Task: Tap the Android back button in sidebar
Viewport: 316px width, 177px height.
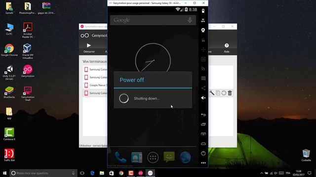Action: (x=203, y=115)
